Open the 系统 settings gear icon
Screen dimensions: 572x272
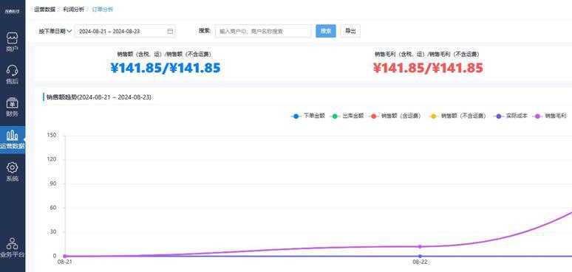pos(12,167)
